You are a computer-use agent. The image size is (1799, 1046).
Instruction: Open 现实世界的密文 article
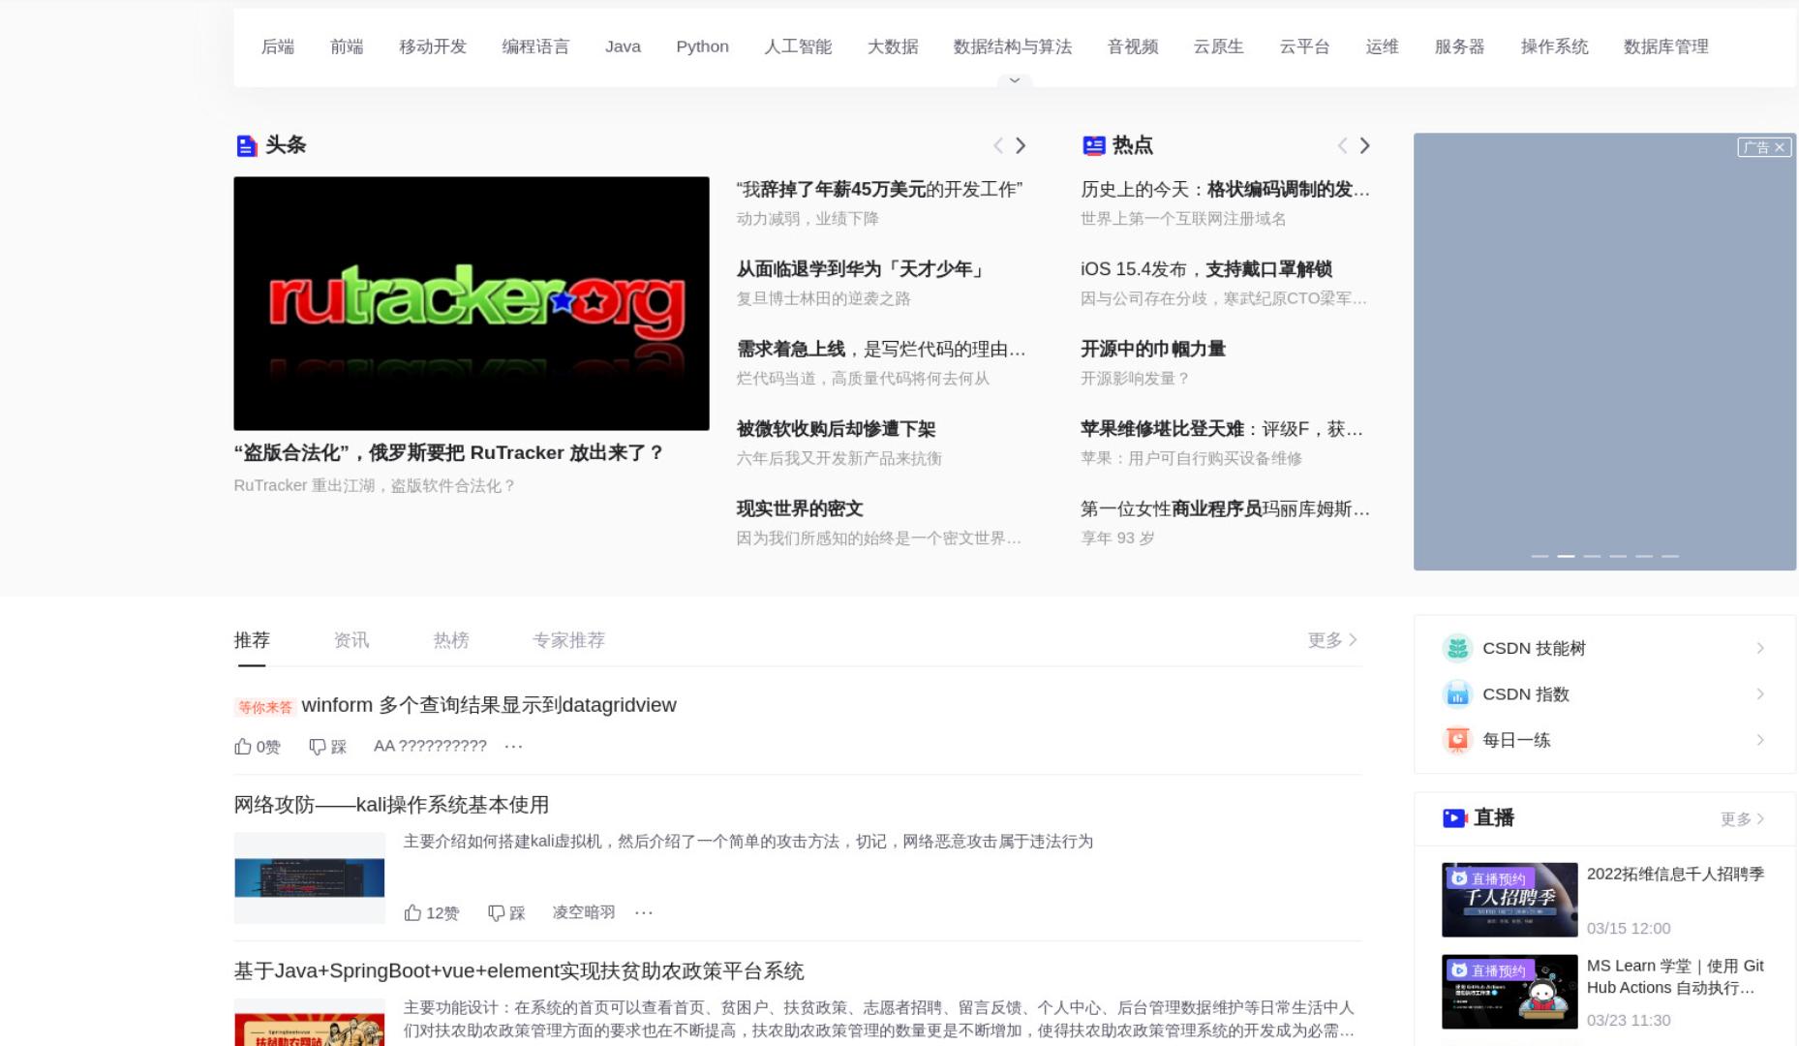click(800, 508)
